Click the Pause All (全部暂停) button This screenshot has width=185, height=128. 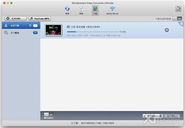[x=151, y=116]
